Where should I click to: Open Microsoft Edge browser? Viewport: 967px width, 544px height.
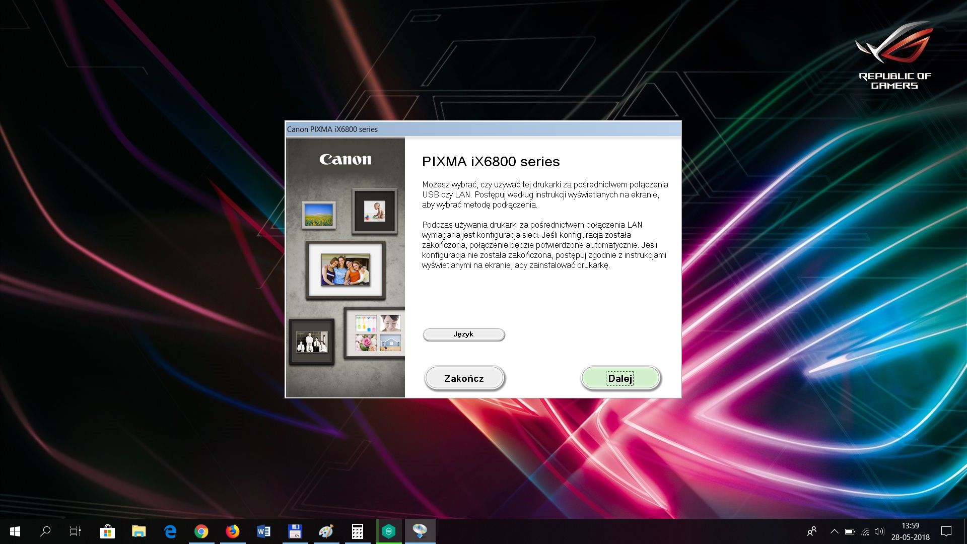pyautogui.click(x=170, y=531)
